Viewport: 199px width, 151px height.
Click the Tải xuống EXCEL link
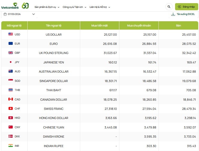(x=186, y=14)
